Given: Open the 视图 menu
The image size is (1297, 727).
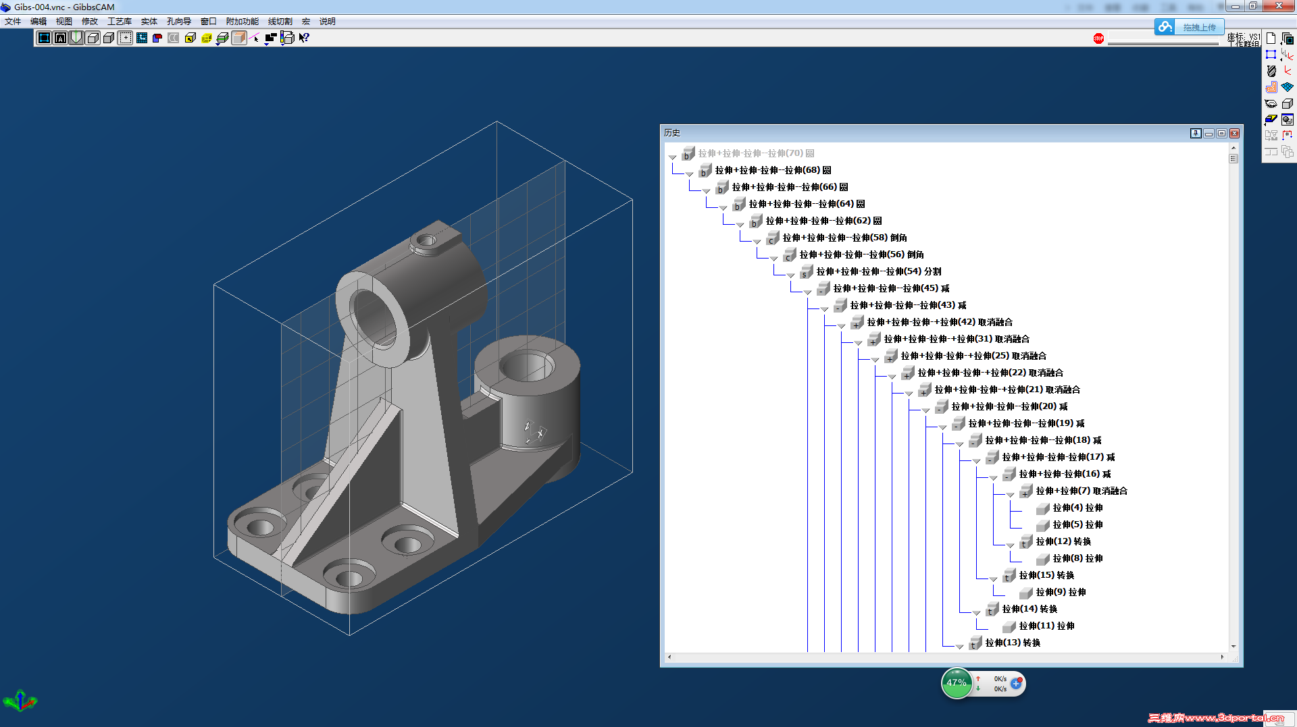Looking at the screenshot, I should coord(64,22).
